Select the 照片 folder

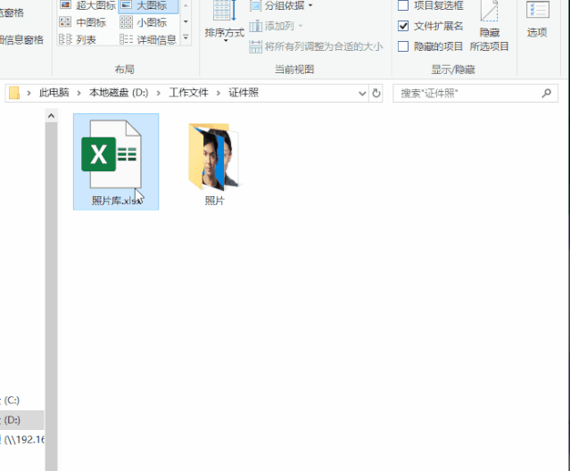tap(214, 164)
